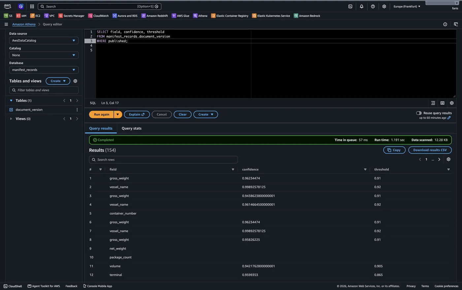This screenshot has width=462, height=290.
Task: Go to Amazon Athena breadcrumb
Action: coord(24,24)
